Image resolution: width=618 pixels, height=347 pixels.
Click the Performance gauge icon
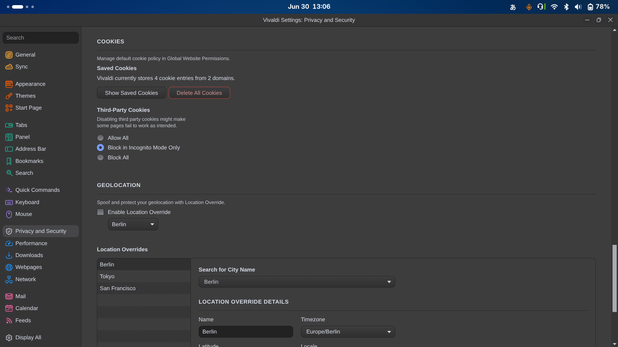point(9,244)
